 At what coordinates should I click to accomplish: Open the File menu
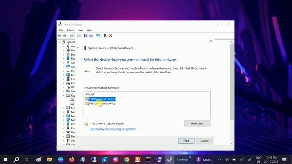tap(61, 31)
